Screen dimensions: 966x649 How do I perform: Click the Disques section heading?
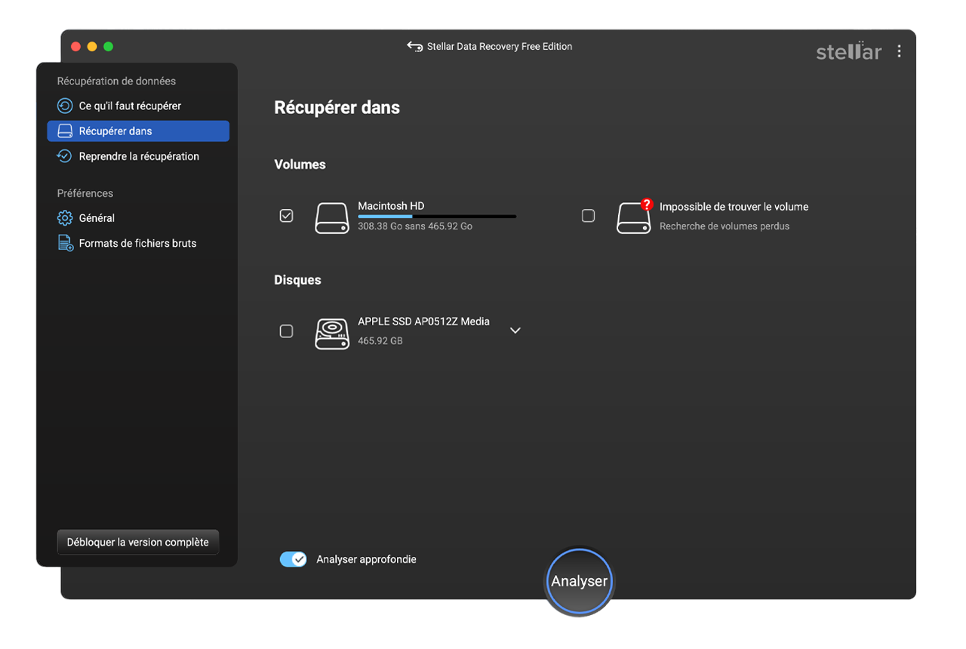[297, 280]
